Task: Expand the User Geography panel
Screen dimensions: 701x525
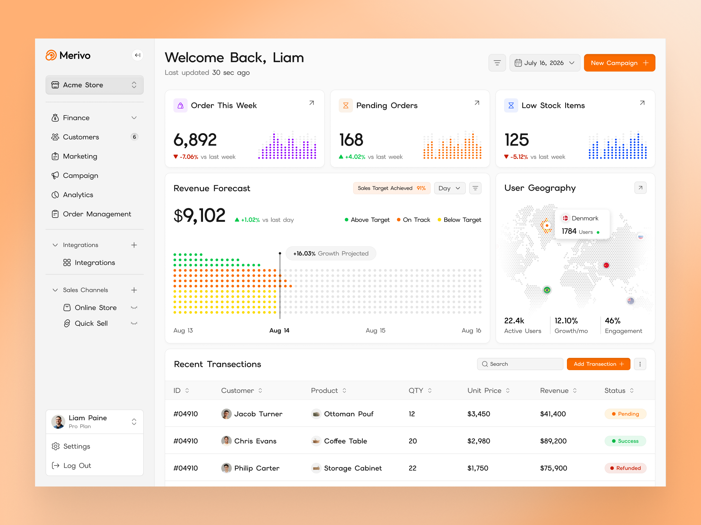Action: tap(640, 188)
